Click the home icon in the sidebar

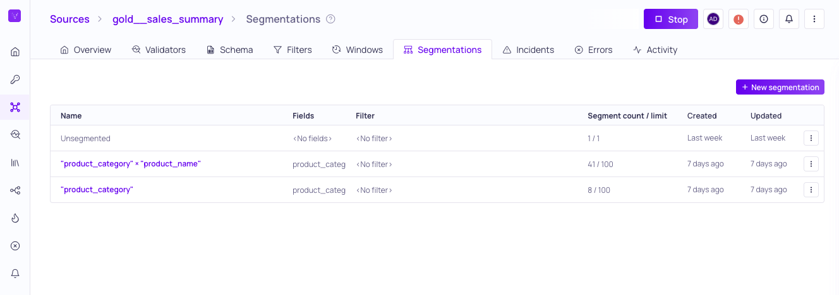tap(15, 52)
